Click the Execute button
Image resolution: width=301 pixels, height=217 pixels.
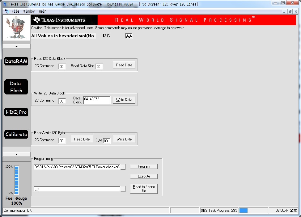144,176
